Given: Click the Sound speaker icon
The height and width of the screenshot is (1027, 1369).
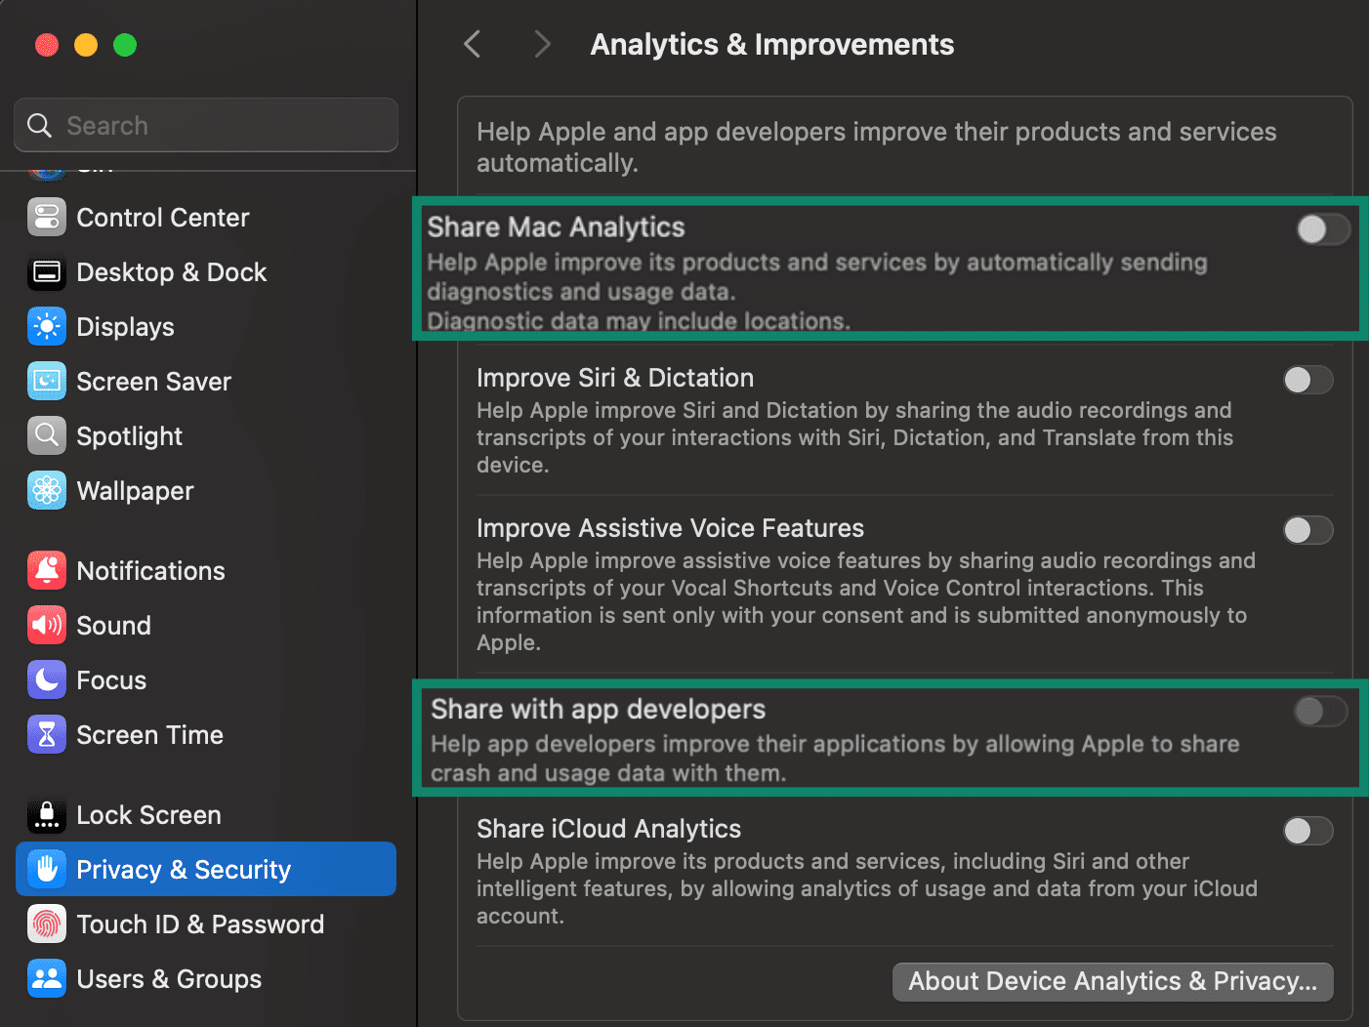Looking at the screenshot, I should (x=46, y=625).
